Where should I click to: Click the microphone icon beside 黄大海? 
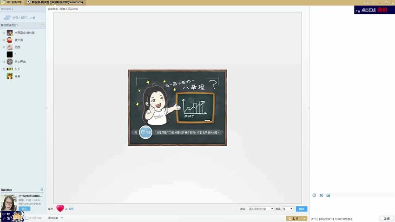4,40
